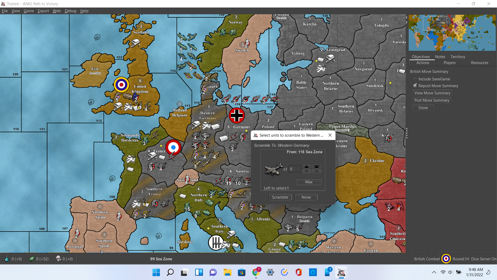Click the French roundel marker on France
The width and height of the screenshot is (497, 280).
[x=173, y=147]
